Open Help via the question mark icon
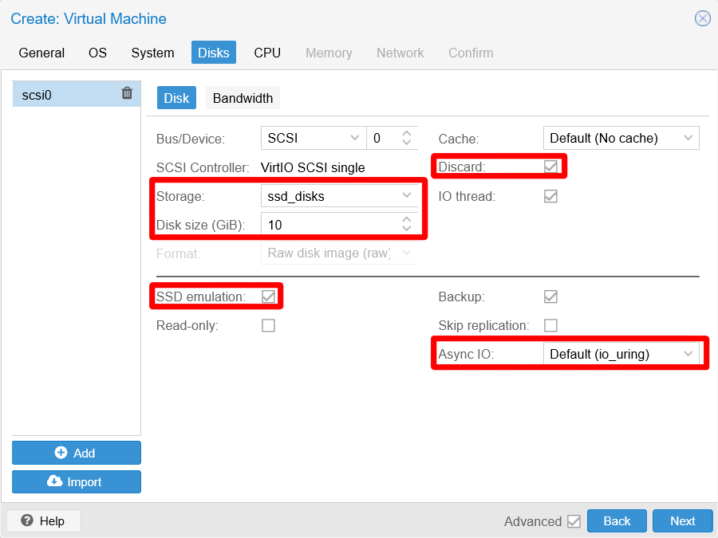Viewport: 718px width, 538px height. [28, 520]
